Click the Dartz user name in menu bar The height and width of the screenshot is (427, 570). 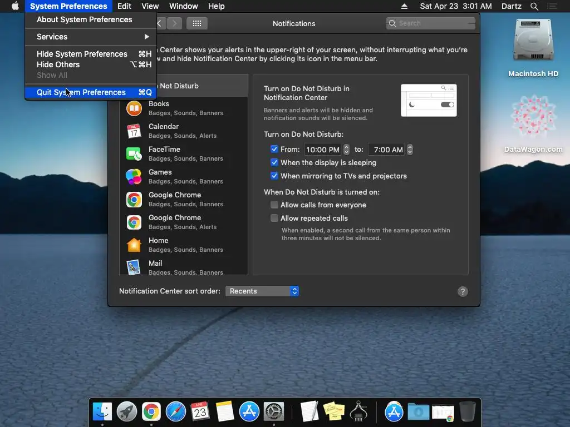coord(512,6)
